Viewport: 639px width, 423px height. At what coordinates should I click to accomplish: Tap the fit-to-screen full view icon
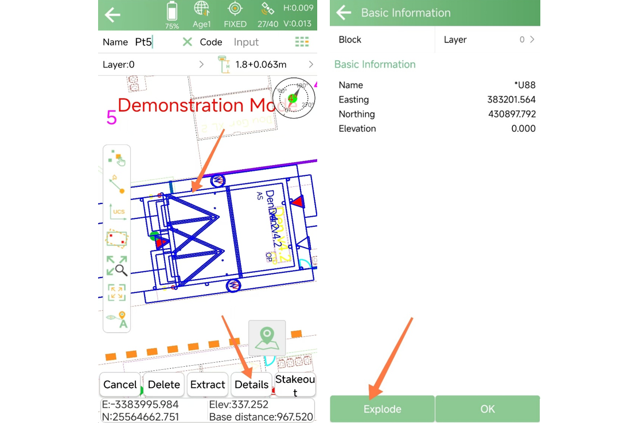pos(116,292)
